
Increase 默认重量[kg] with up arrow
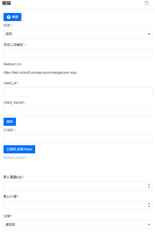pyautogui.click(x=149, y=184)
